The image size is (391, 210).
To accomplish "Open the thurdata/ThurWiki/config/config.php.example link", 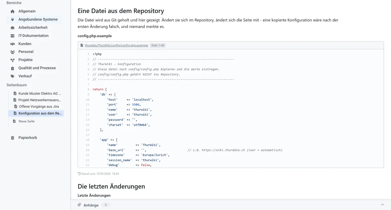I will pyautogui.click(x=116, y=46).
